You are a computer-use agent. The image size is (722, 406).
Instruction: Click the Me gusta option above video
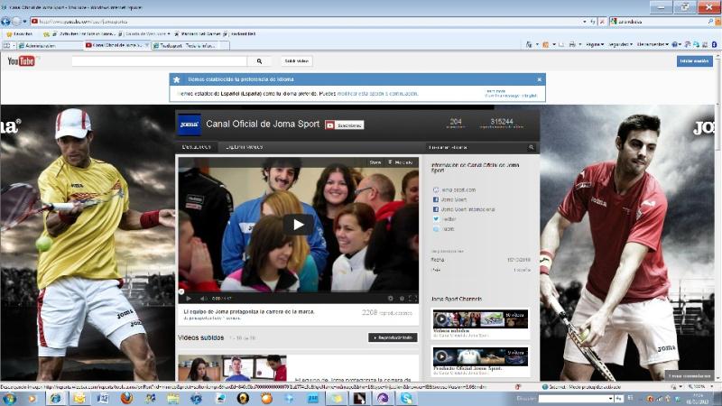[401, 162]
